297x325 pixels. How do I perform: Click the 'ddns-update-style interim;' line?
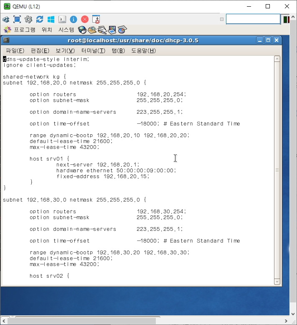pos(46,59)
